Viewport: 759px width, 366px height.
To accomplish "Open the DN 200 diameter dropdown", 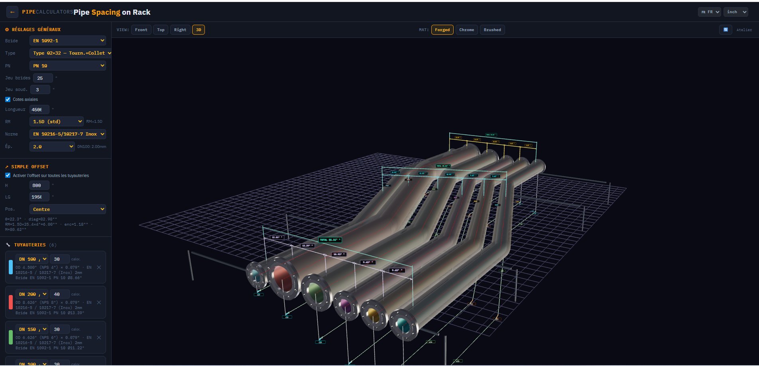I will point(32,294).
